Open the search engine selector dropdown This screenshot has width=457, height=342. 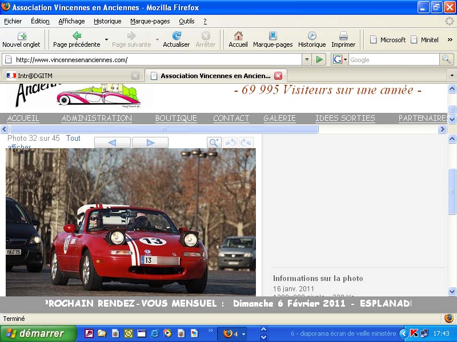tap(340, 60)
